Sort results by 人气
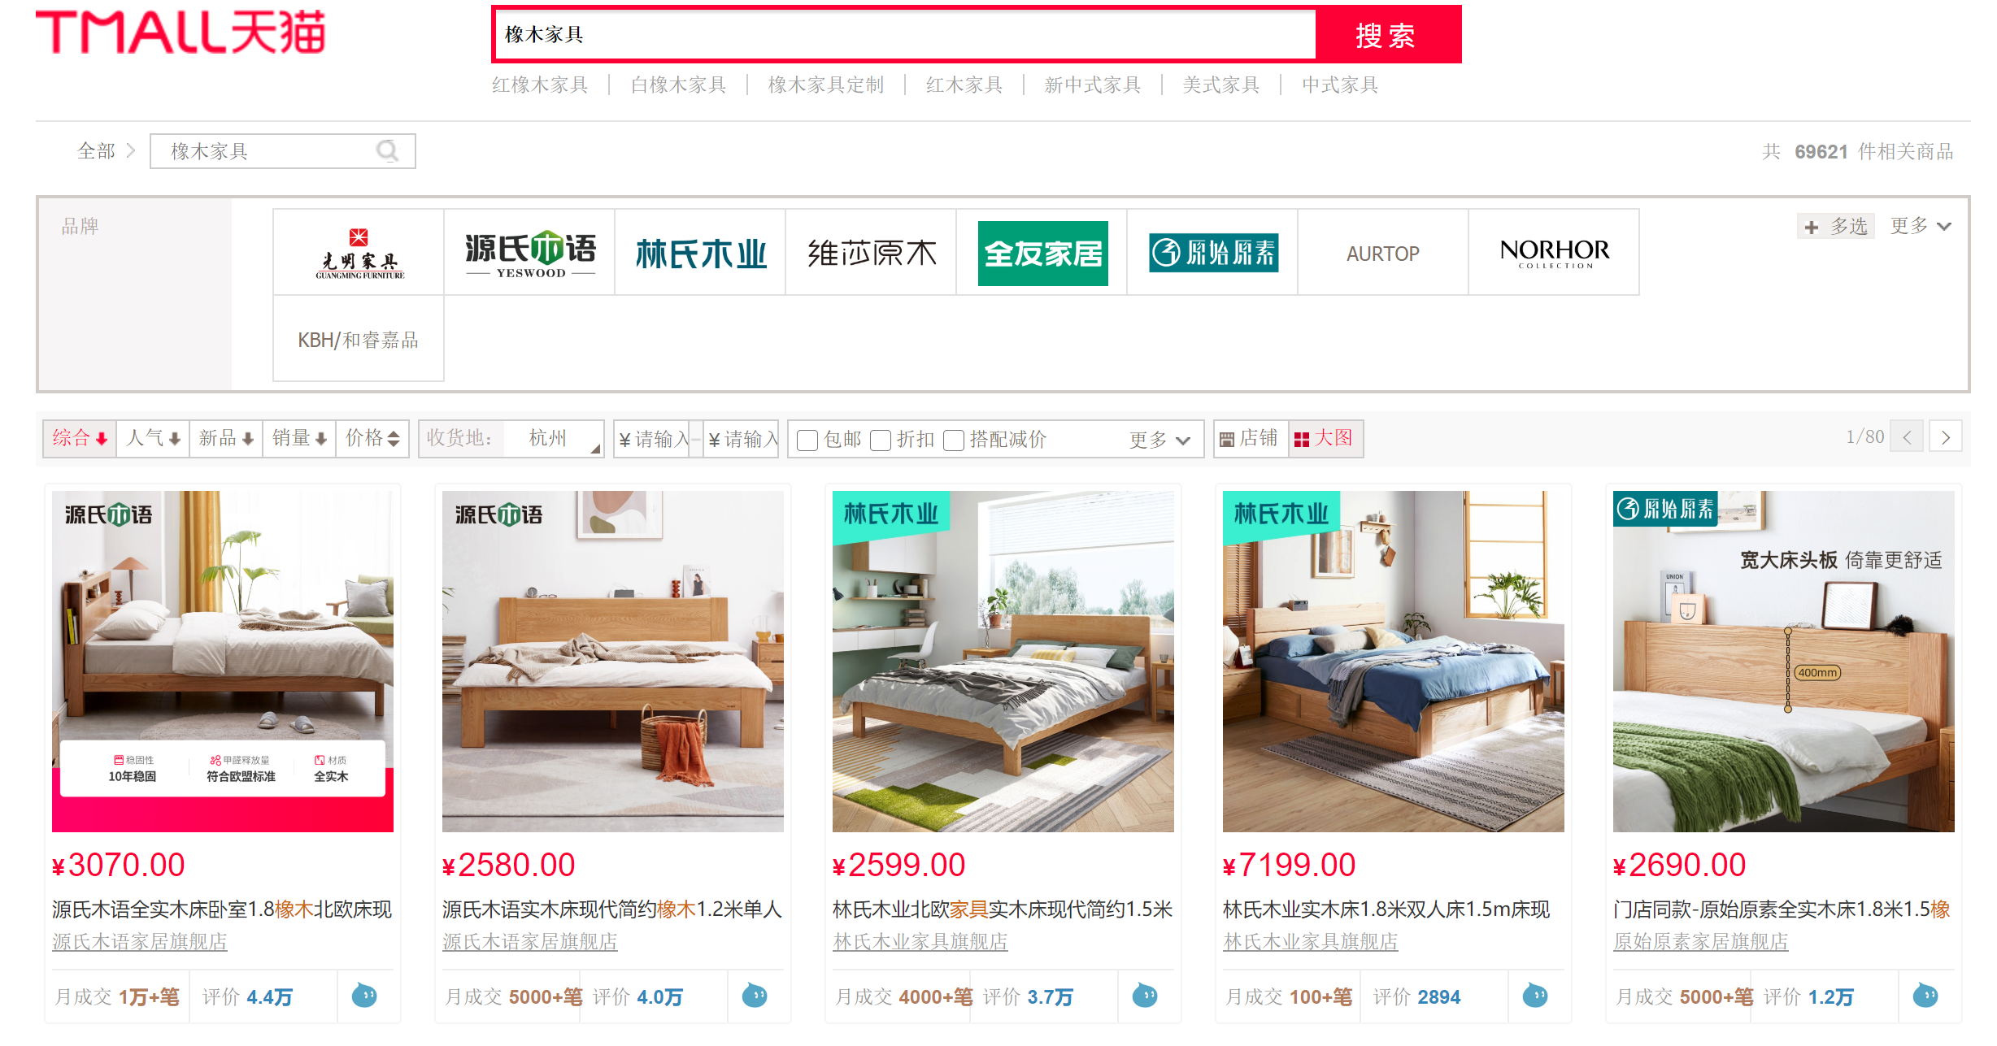Image resolution: width=1997 pixels, height=1046 pixels. pyautogui.click(x=153, y=439)
